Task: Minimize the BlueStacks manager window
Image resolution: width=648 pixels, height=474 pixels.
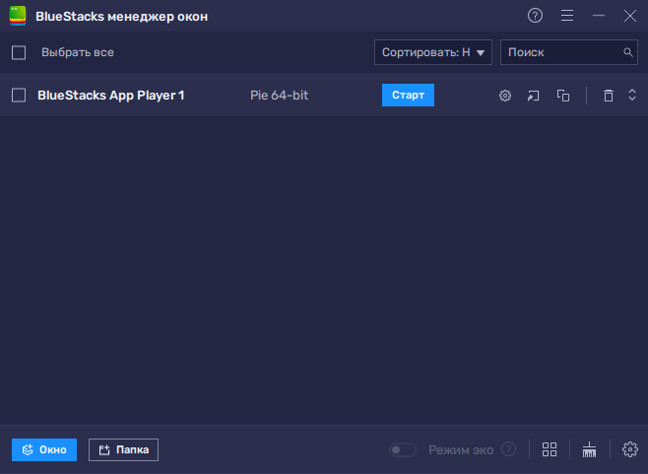Action: click(x=599, y=16)
